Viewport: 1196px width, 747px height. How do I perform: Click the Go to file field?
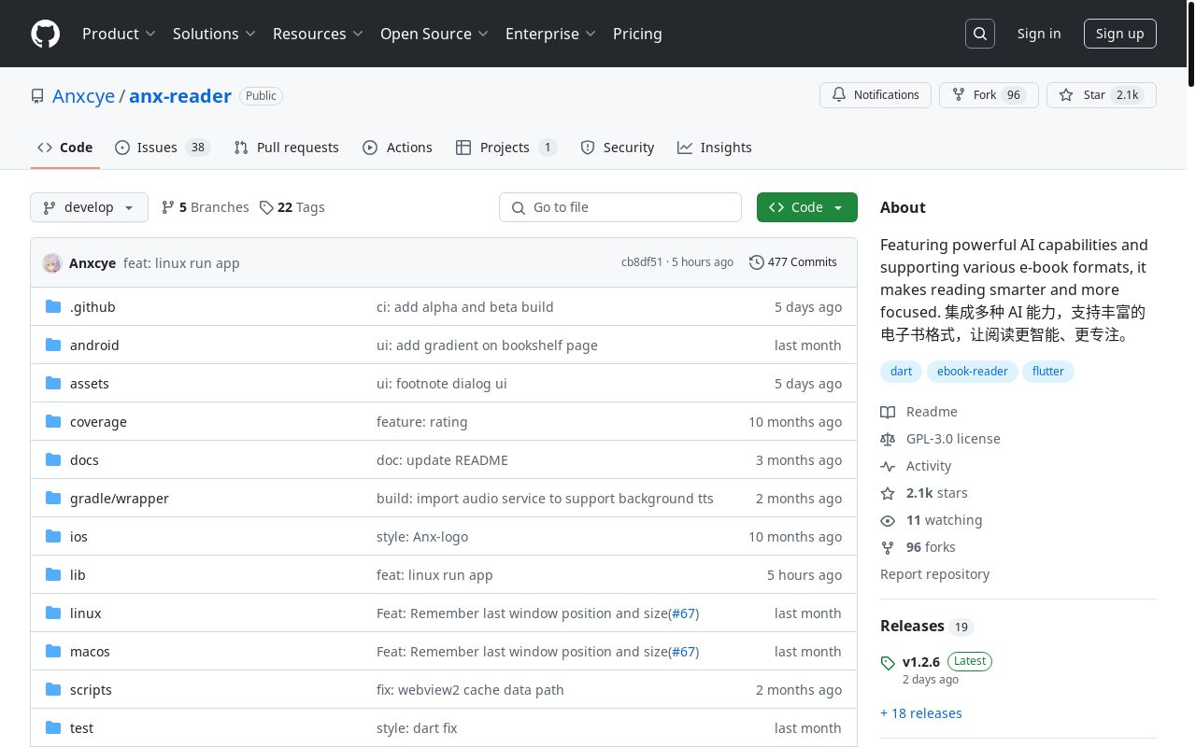click(x=620, y=207)
